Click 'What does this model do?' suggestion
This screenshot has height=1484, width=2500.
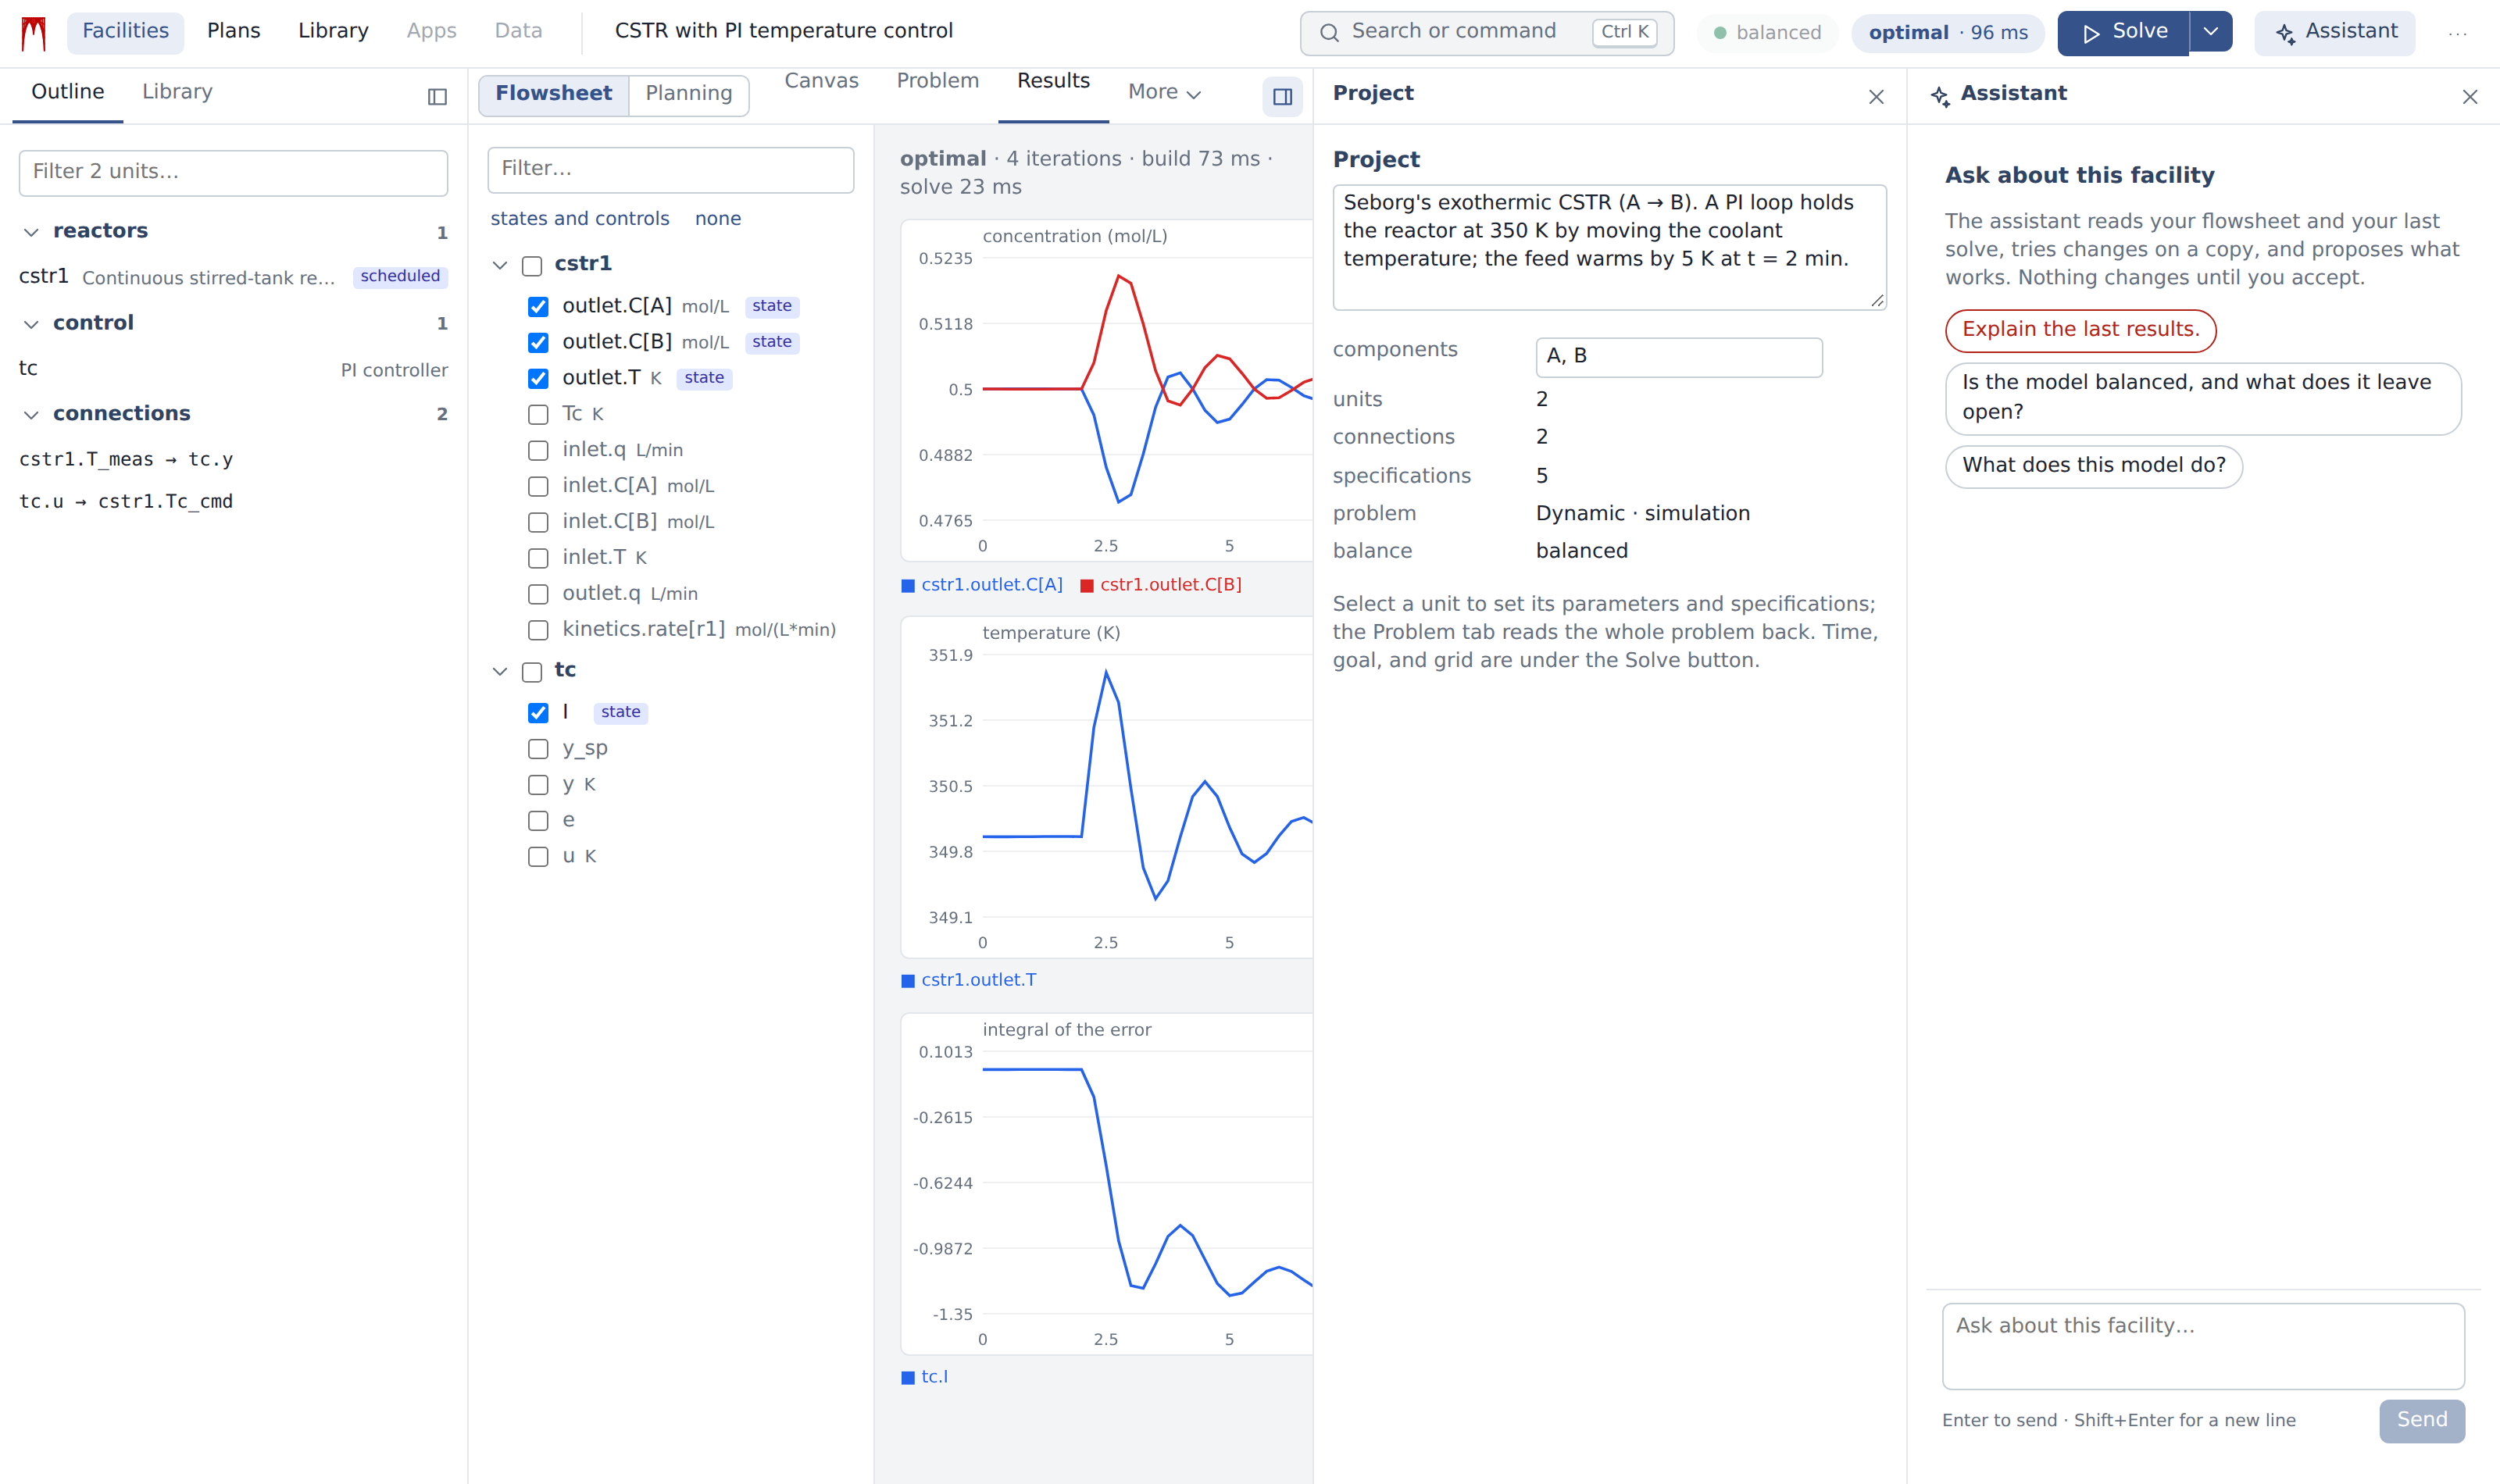2093,466
